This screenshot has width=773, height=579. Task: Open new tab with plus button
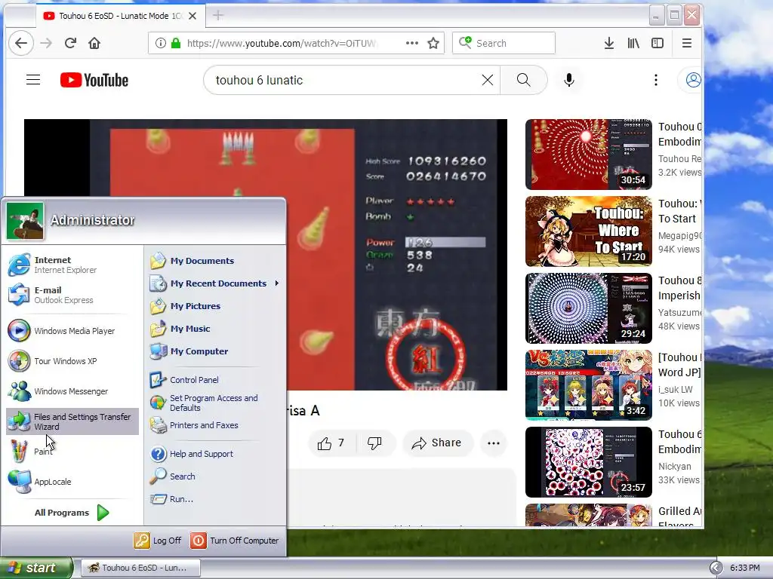point(218,15)
